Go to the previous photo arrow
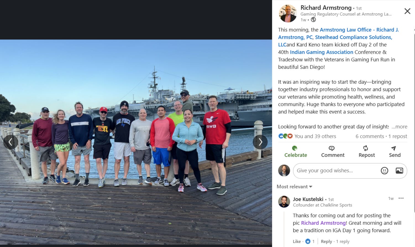The width and height of the screenshot is (415, 247). 10,142
